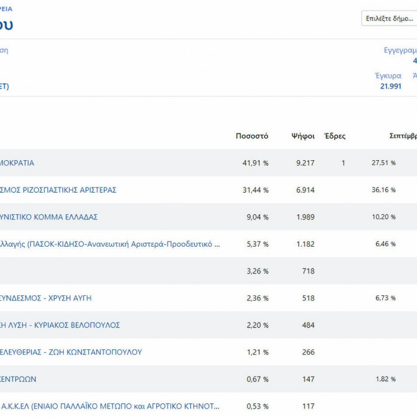Select the 484 votes cell
This screenshot has width=417, height=417.
(x=308, y=325)
